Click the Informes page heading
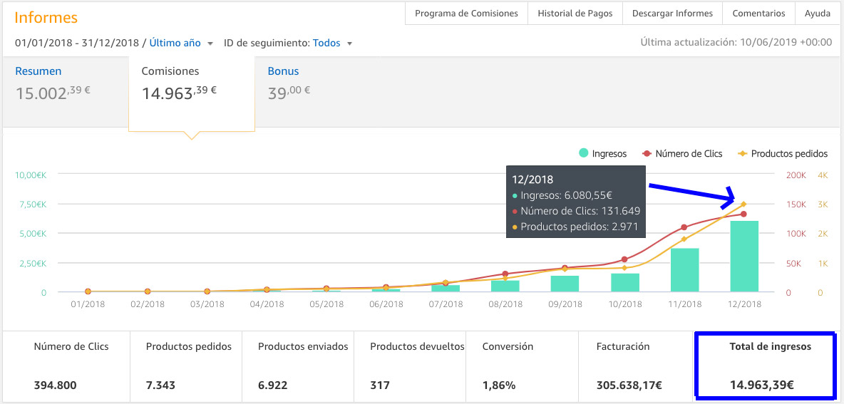844x404 pixels. [46, 17]
